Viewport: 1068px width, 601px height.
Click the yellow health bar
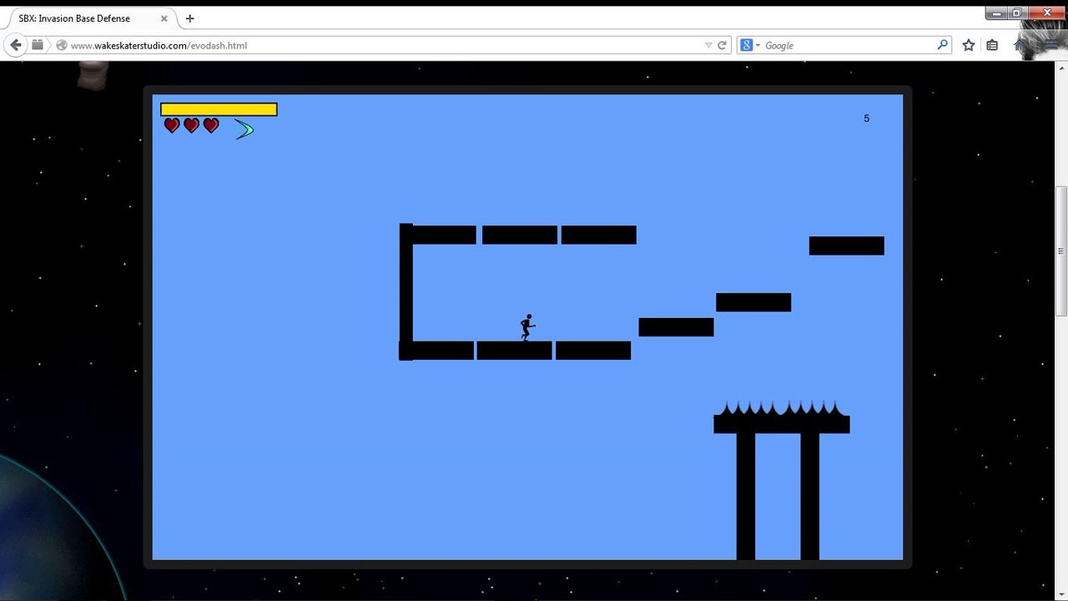(x=219, y=109)
